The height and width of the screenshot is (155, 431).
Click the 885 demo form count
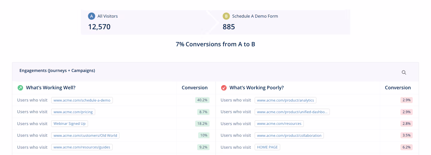tap(229, 27)
